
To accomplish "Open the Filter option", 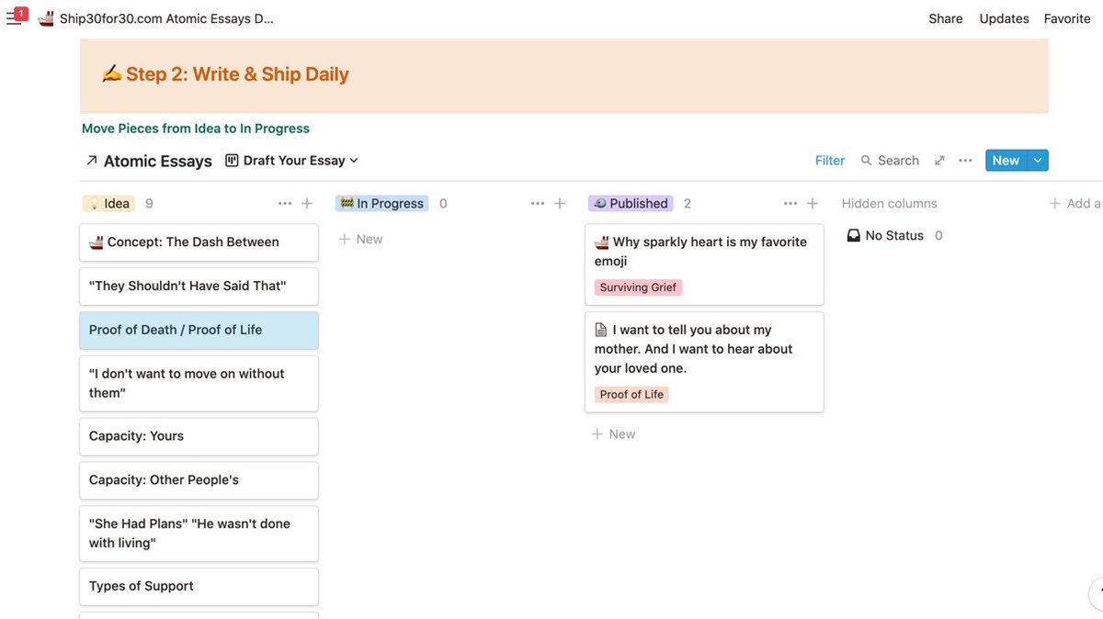I will [x=830, y=161].
